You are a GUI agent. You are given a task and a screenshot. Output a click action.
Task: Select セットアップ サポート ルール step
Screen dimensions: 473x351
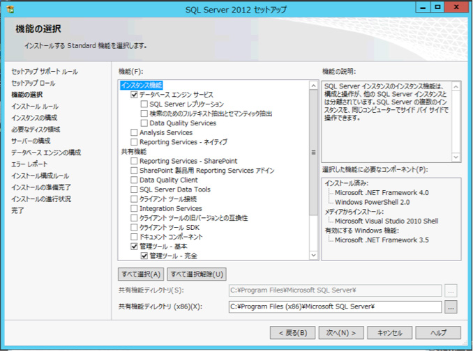(45, 72)
